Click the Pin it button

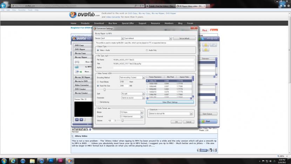pos(204,30)
